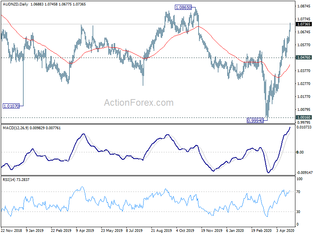Viewport: 313px width, 235px height.
Task: Click the 9 Apr 2019 date label
Action: pos(85,230)
